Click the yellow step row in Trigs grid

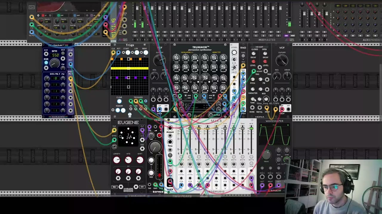[x=130, y=69]
